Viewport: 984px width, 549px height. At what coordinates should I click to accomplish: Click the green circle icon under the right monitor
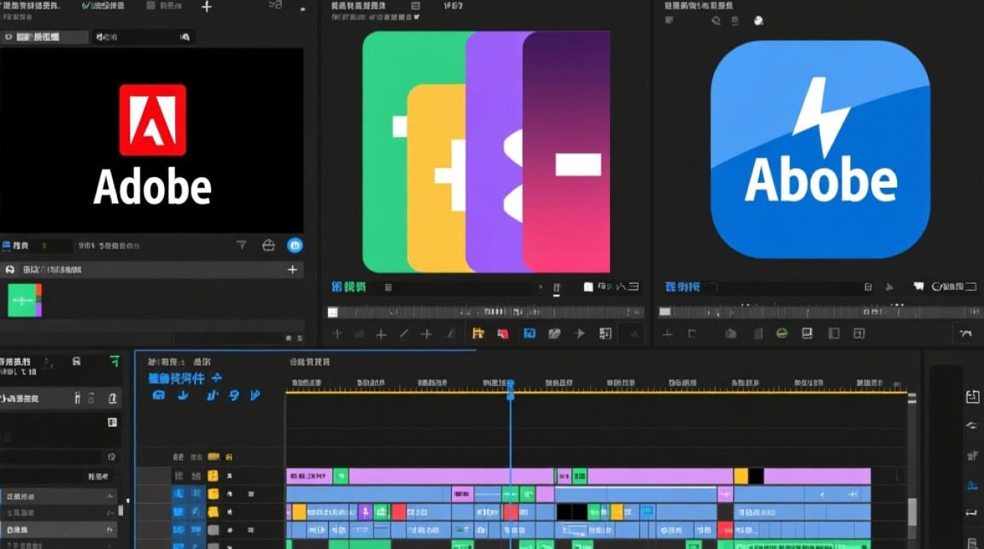[781, 334]
